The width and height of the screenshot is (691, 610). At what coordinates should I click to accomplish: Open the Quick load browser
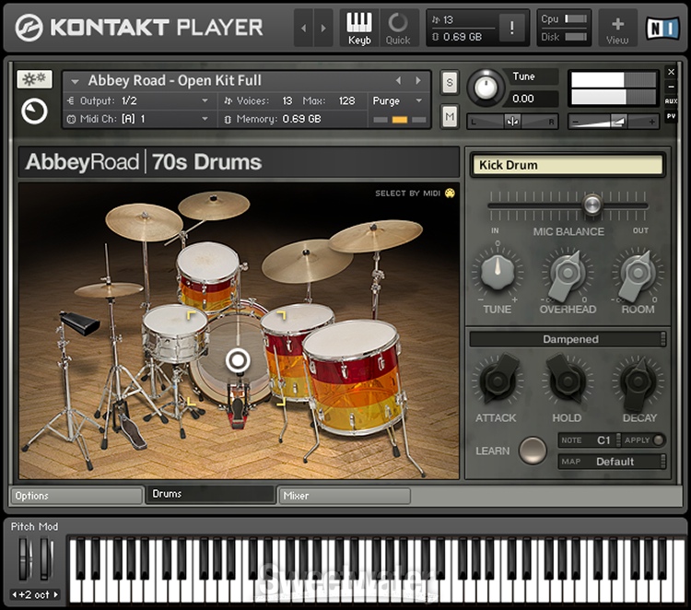click(398, 29)
